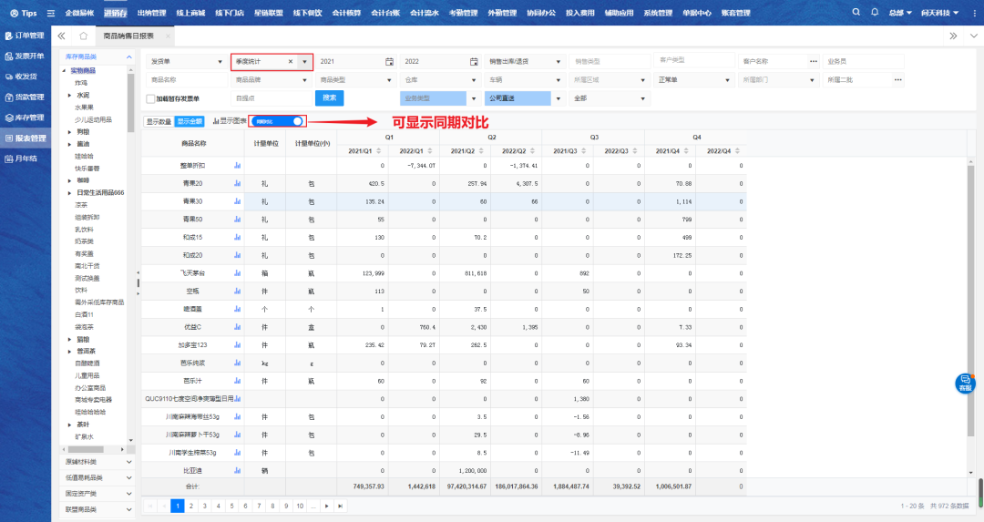Screen dimensions: 984x522
Task: Click the home icon beside the report tab
Action: 83,36
